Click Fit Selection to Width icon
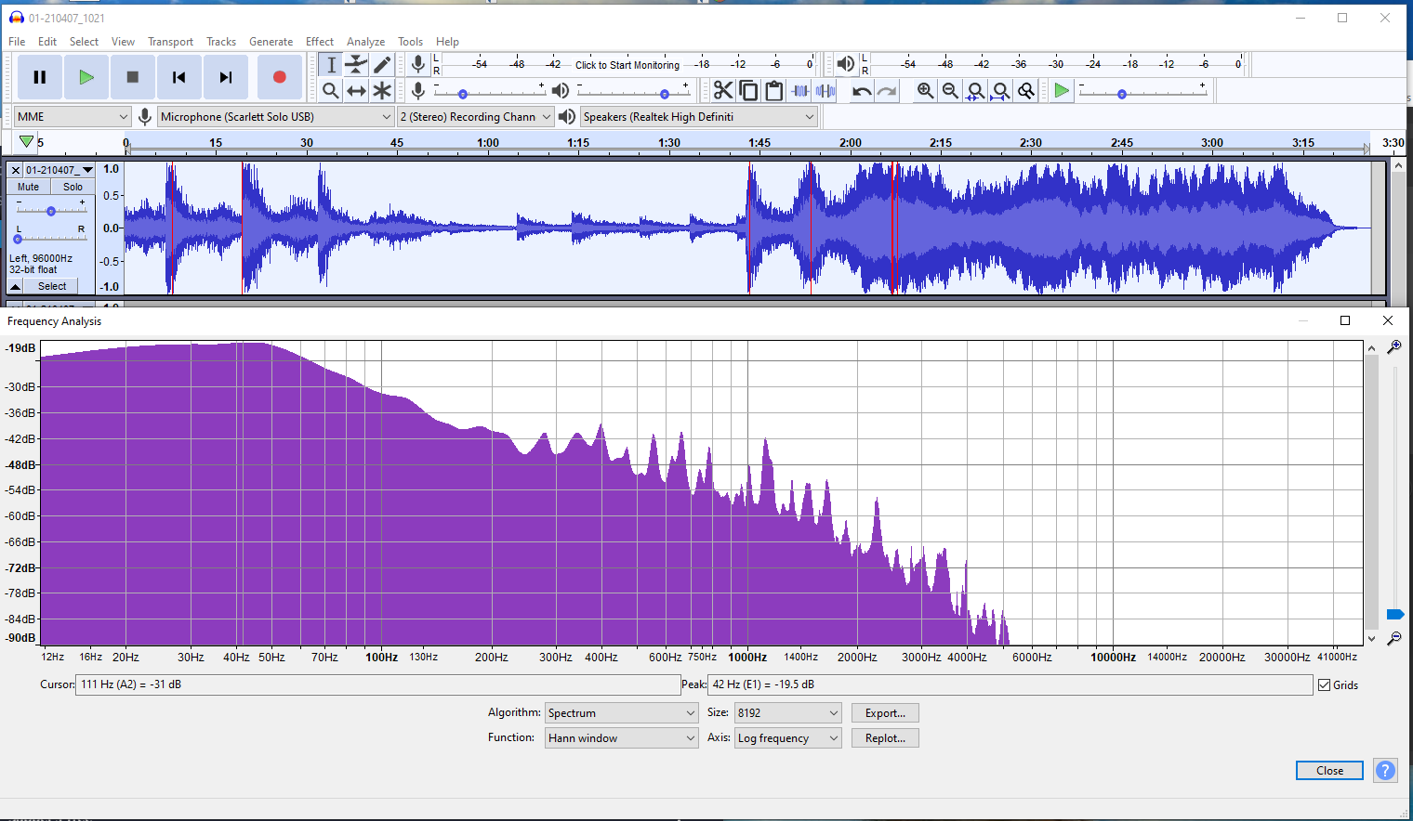 point(975,90)
